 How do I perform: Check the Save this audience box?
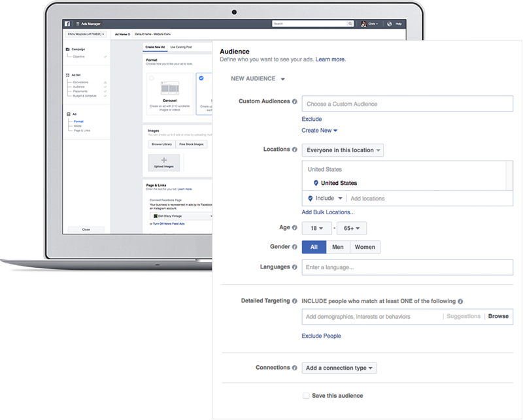click(x=306, y=396)
